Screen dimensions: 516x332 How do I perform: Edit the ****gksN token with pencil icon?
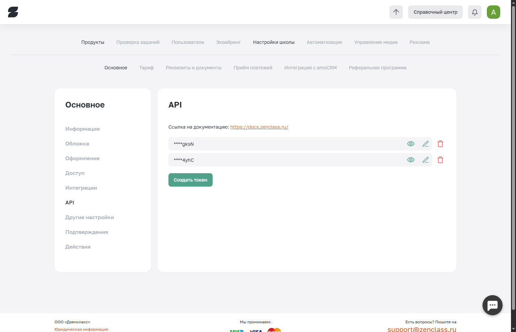coord(426,144)
